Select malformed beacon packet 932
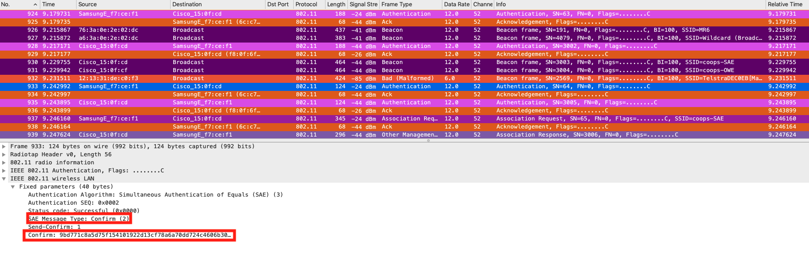The height and width of the screenshot is (253, 809). click(403, 78)
